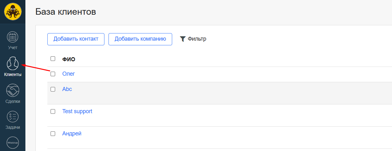Viewport: 392px width, 151px height.
Task: Tick the Test support checkbox
Action: tap(53, 112)
